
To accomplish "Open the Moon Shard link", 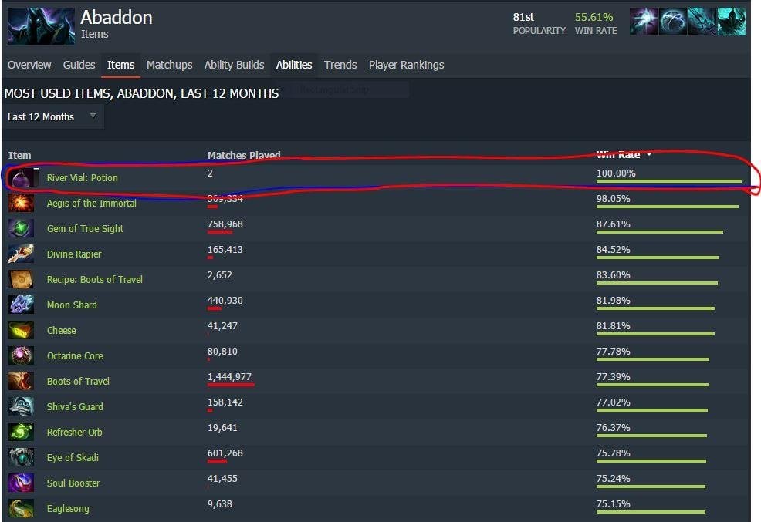I will (x=72, y=305).
